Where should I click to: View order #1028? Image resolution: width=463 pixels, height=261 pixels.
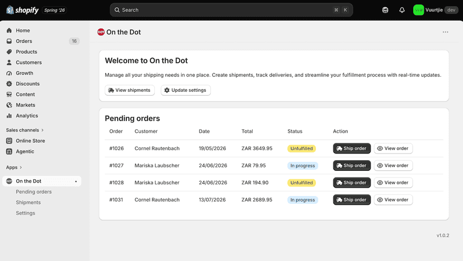pos(393,183)
